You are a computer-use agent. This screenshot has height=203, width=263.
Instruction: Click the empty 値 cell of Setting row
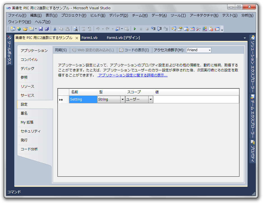(x=196, y=99)
